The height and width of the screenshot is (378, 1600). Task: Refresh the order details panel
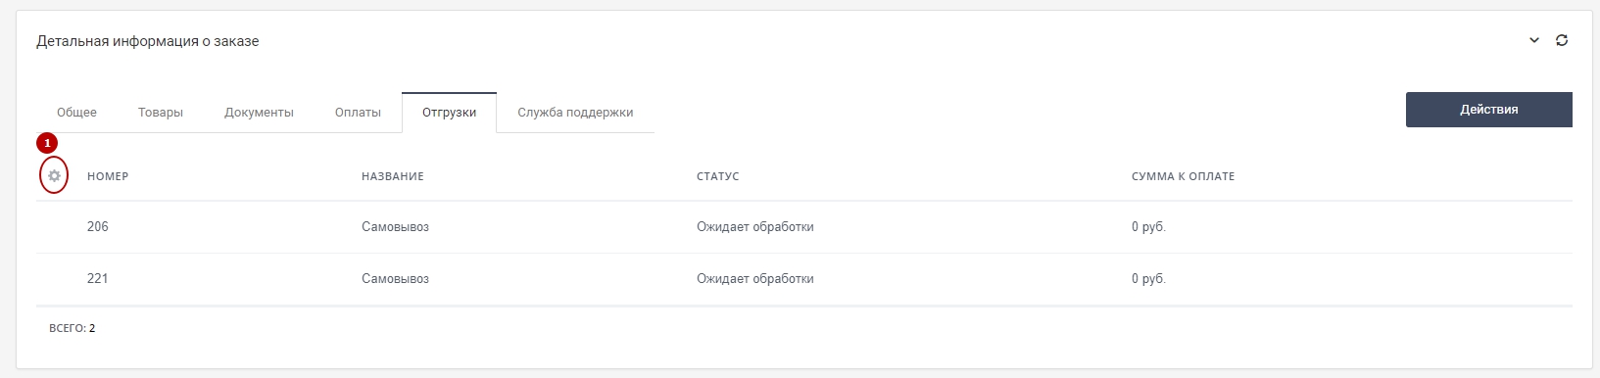click(x=1562, y=40)
